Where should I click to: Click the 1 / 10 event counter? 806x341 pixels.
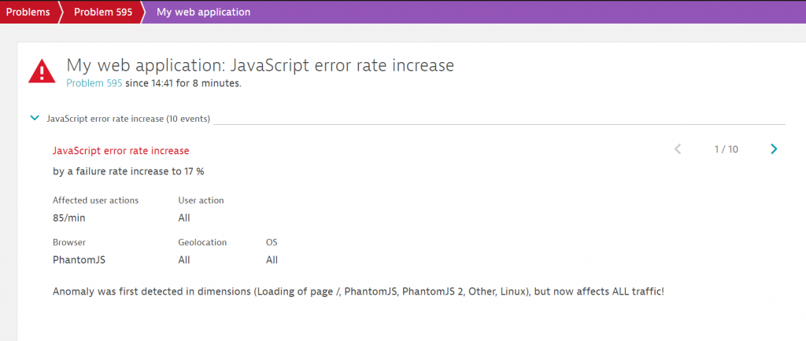[x=726, y=149]
